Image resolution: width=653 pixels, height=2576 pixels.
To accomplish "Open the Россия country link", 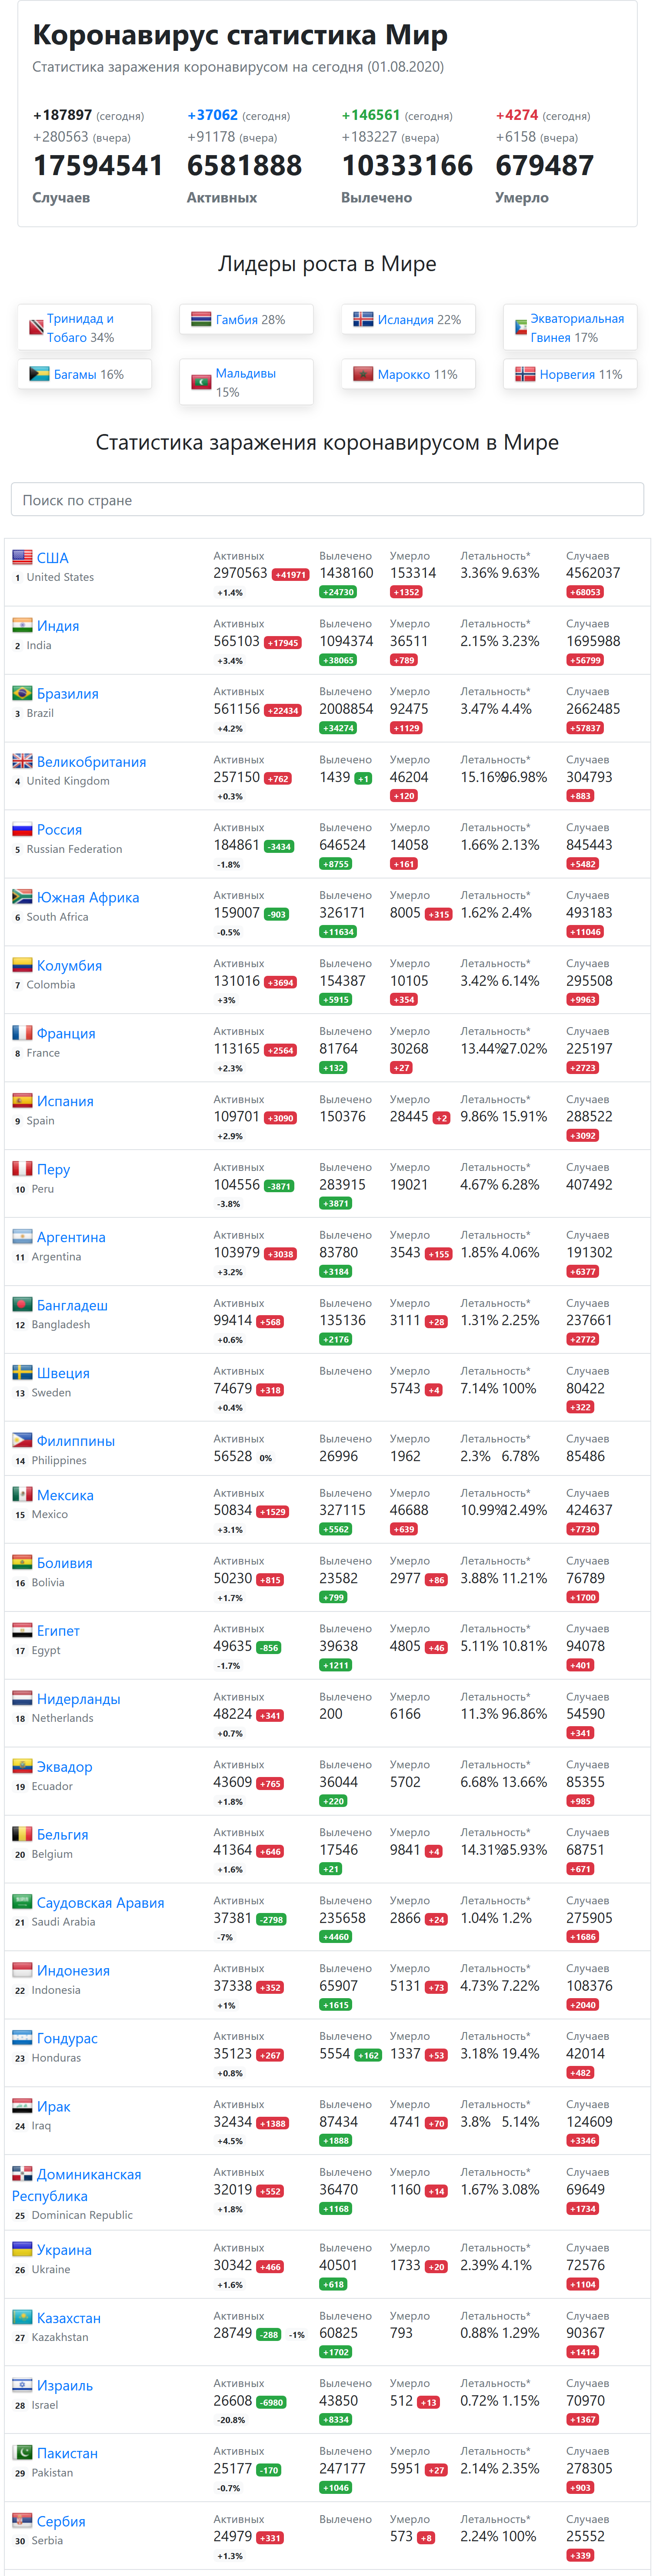I will [x=59, y=829].
